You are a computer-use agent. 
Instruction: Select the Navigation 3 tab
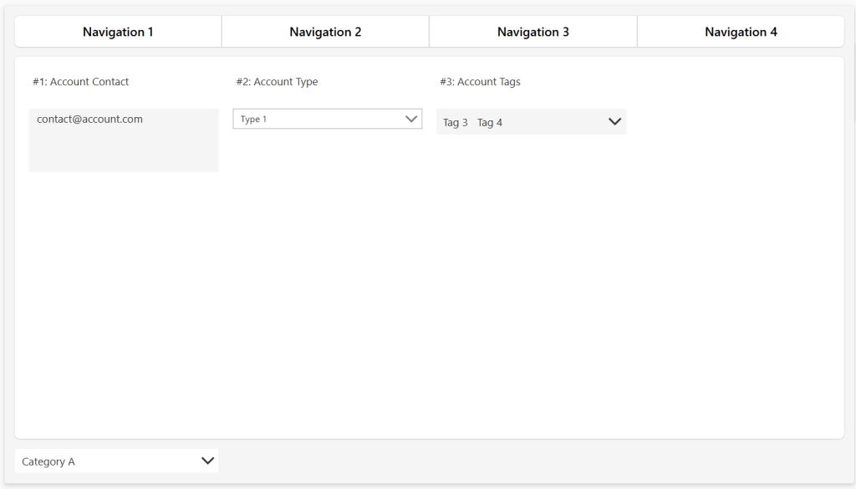tap(532, 32)
